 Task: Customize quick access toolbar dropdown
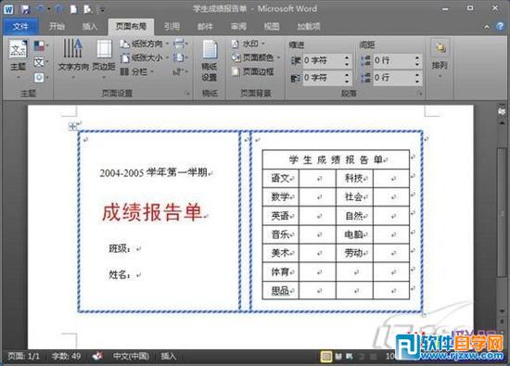pos(102,10)
